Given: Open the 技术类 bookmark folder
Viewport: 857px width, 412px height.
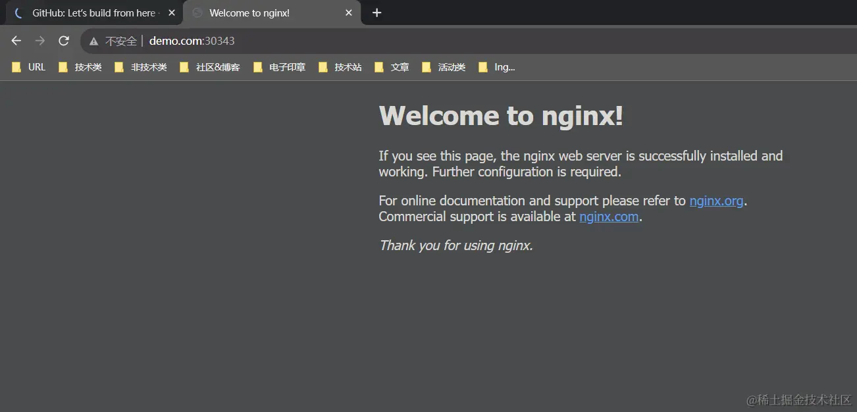Looking at the screenshot, I should coord(80,67).
